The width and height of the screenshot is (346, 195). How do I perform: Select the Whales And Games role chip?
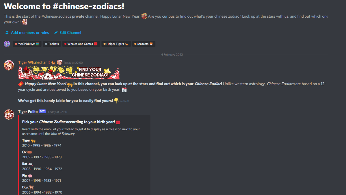81,44
